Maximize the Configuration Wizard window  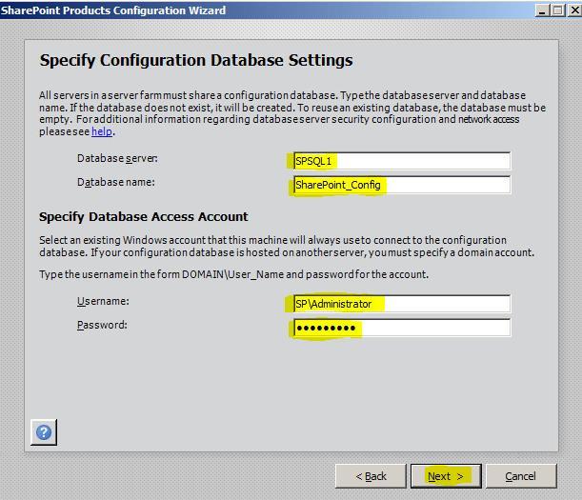[x=558, y=10]
